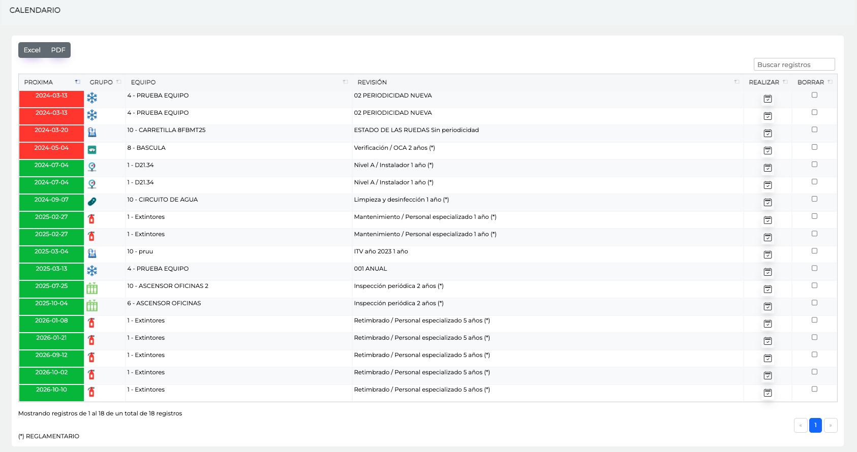Click equipment text 8 - BASCULA

pos(146,148)
